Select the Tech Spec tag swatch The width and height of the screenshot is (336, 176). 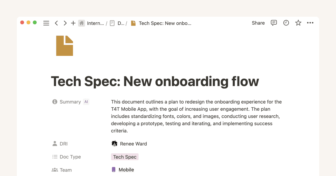pos(125,157)
